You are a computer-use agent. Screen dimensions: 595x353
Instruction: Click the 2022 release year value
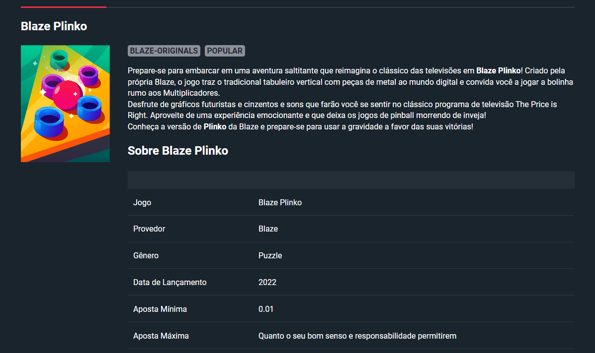pyautogui.click(x=267, y=282)
